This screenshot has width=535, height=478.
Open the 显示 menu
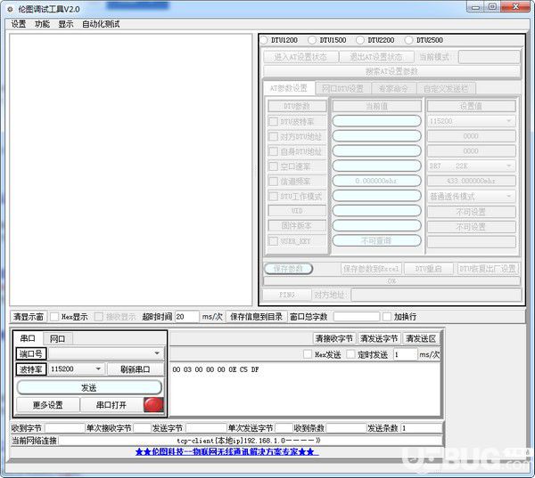pyautogui.click(x=65, y=24)
